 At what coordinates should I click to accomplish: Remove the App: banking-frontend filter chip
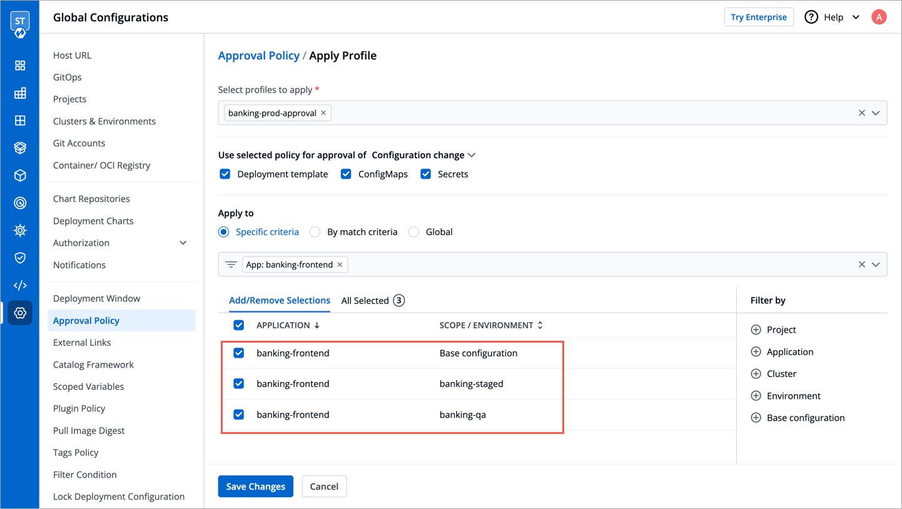coord(340,265)
